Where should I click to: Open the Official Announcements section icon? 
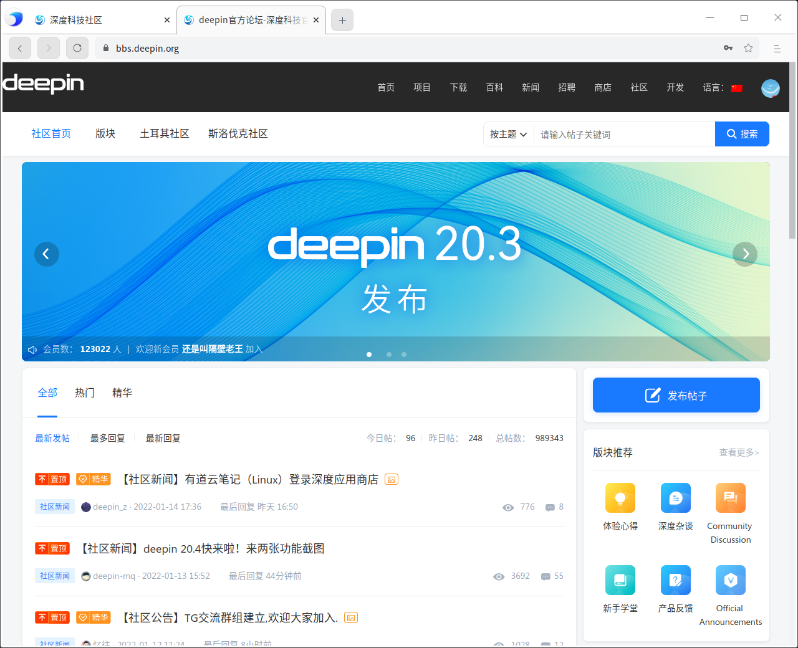pos(730,580)
